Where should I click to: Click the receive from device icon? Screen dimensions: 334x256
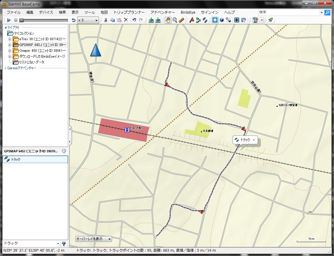click(151, 20)
